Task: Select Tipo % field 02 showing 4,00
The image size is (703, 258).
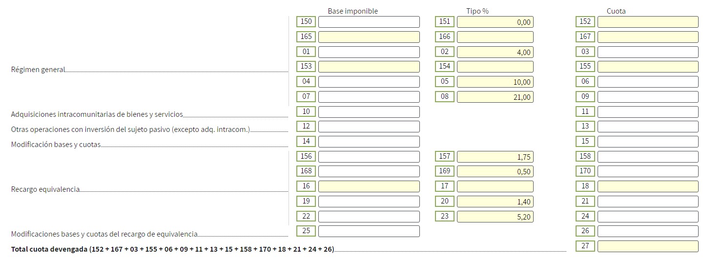Action: (x=495, y=52)
